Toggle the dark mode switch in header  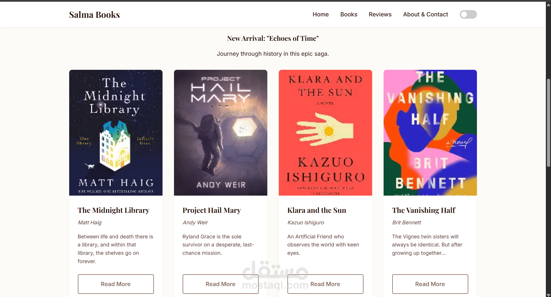click(468, 14)
